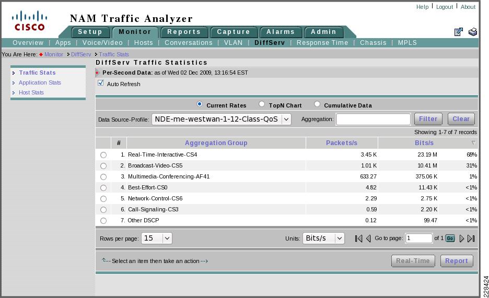Open the Setup tab
Viewport: 489px width, 298px height.
(x=90, y=32)
